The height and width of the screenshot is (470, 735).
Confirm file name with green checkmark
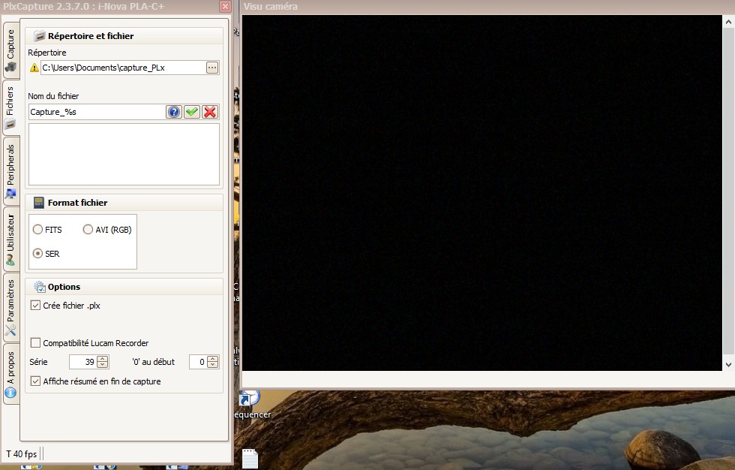point(192,112)
